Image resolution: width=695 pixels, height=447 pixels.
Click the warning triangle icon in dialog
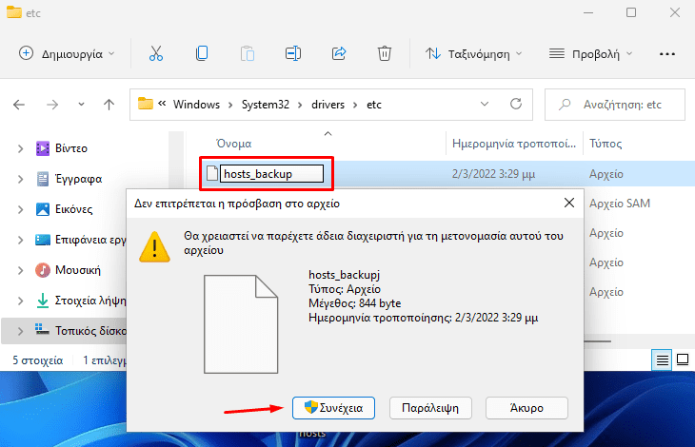click(154, 247)
